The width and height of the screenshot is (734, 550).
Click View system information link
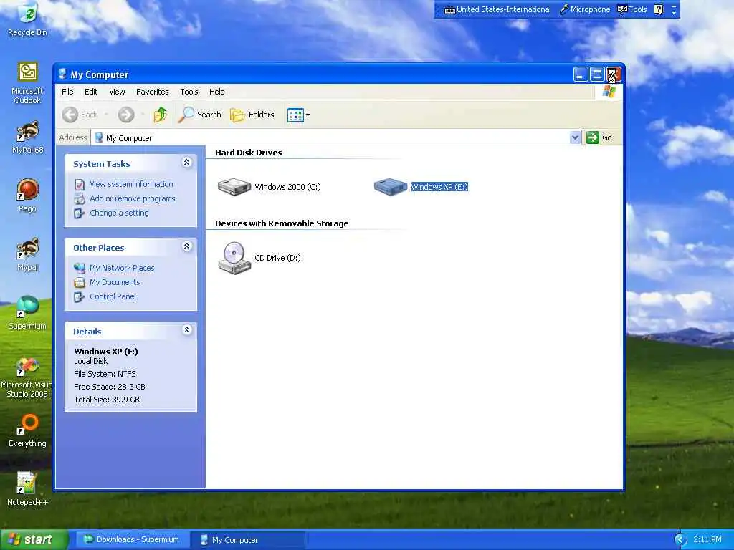[131, 184]
